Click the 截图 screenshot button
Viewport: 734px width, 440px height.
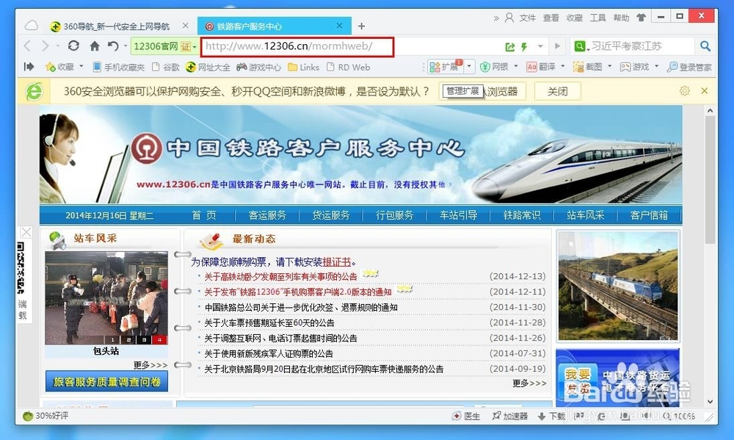[588, 67]
